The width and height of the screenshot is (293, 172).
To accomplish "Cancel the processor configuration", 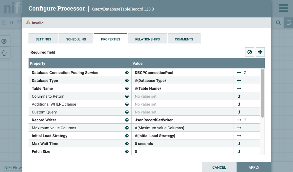I will [x=219, y=167].
